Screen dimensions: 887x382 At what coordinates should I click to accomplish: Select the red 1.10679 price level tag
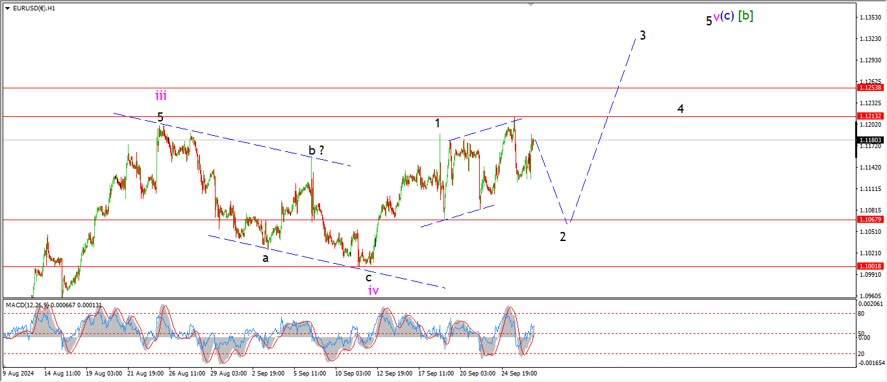(x=869, y=220)
